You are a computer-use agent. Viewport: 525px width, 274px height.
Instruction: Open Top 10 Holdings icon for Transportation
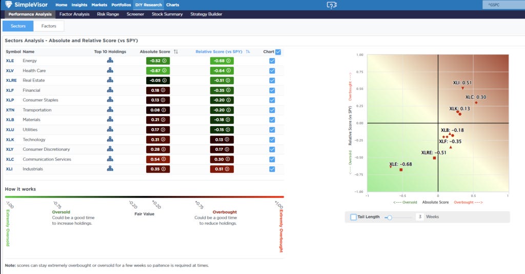110,110
